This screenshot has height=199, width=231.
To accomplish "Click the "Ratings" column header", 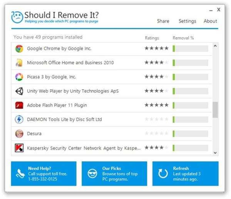I will pyautogui.click(x=152, y=38).
